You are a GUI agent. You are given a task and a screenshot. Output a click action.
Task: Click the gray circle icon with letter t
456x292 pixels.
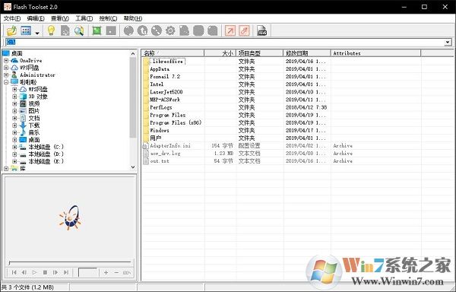tap(142, 30)
